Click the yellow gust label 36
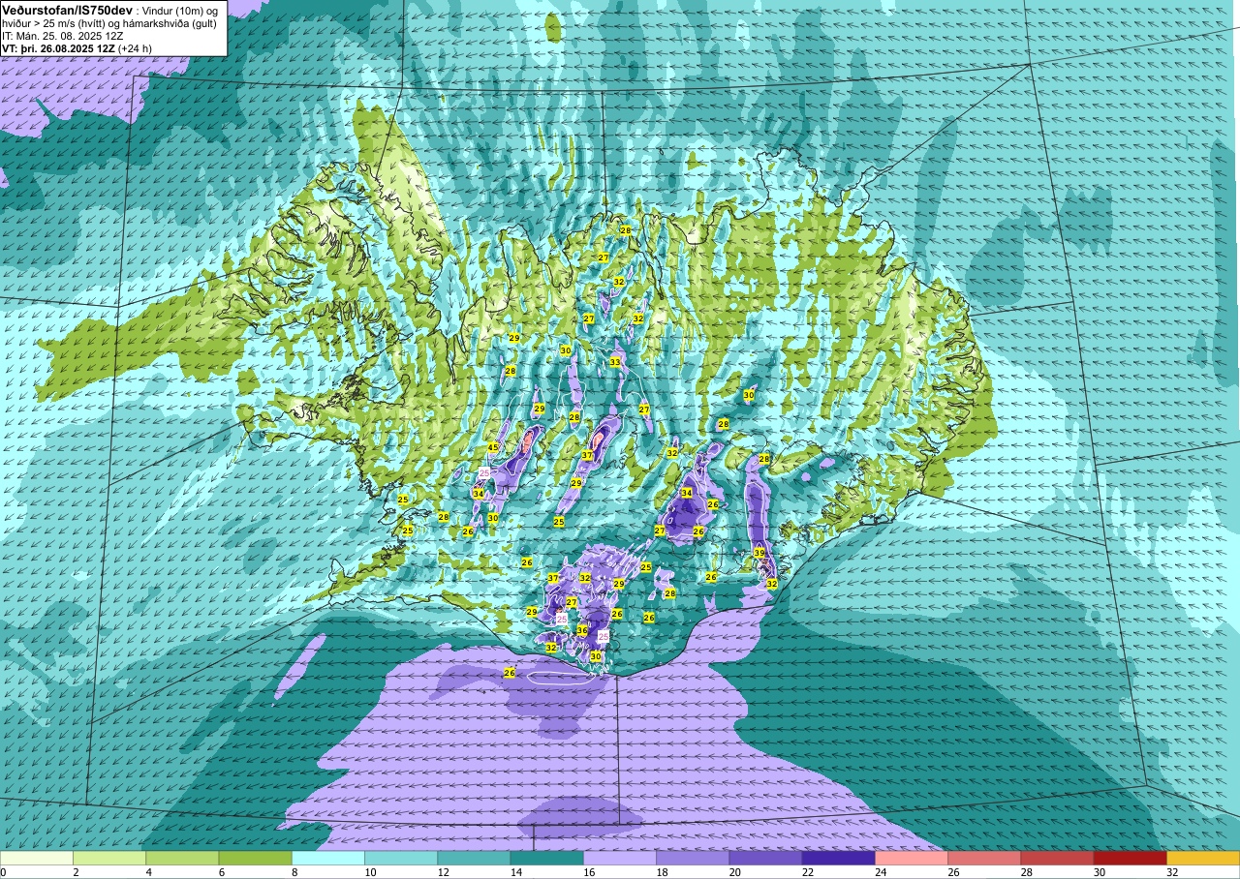 582,630
